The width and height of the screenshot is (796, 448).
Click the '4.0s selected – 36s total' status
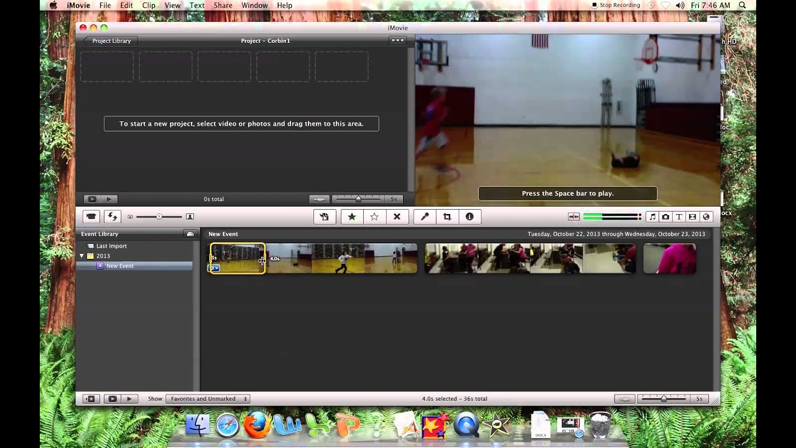pos(455,399)
